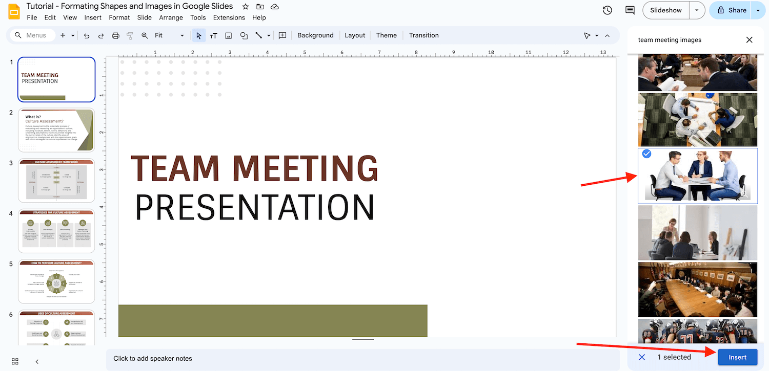
Task: Open the grid view of slides
Action: (x=15, y=361)
